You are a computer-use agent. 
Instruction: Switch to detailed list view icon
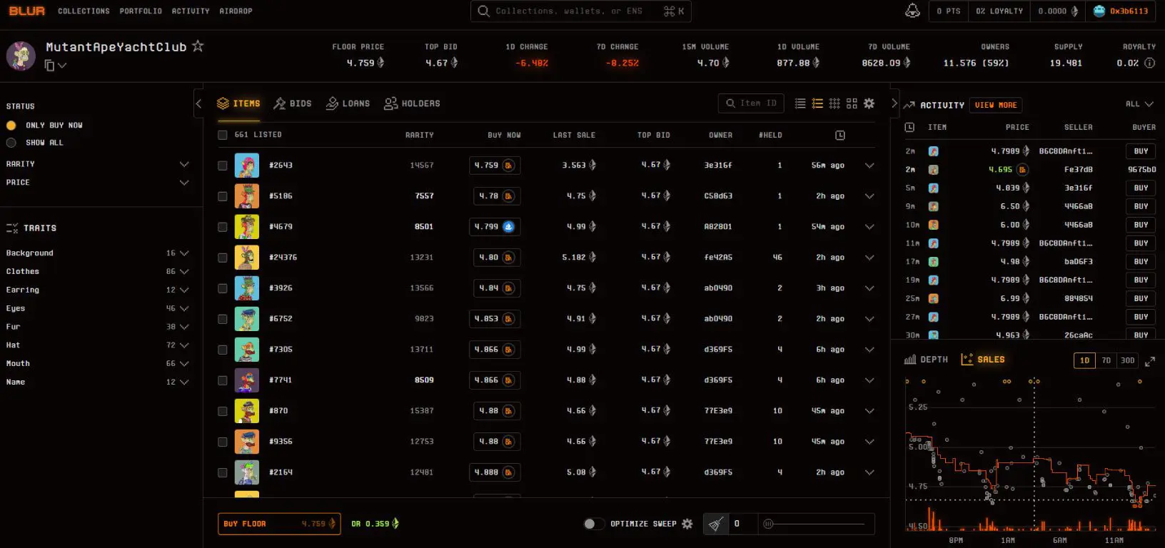point(817,103)
